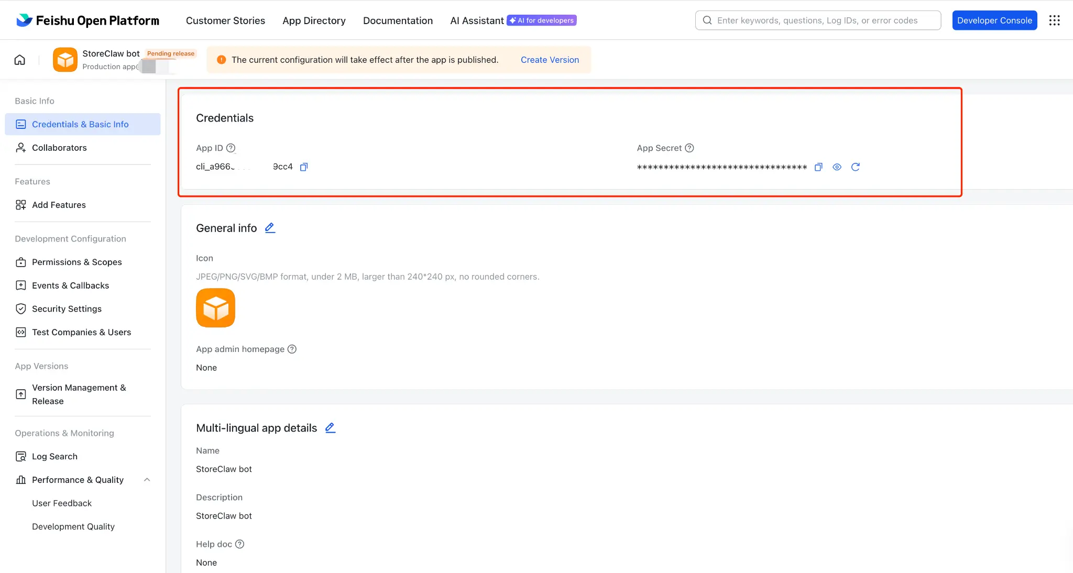This screenshot has height=573, width=1073.
Task: Click the warning icon in publish notice
Action: [x=222, y=60]
